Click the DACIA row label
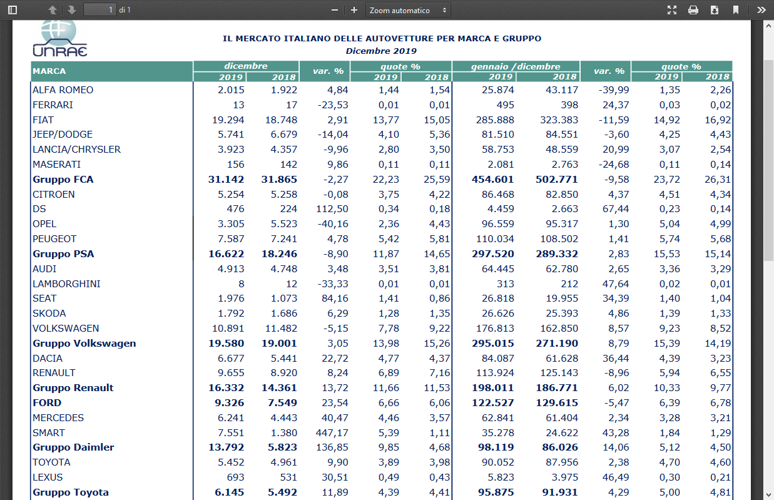Viewport: 774px width, 500px height. (48, 359)
